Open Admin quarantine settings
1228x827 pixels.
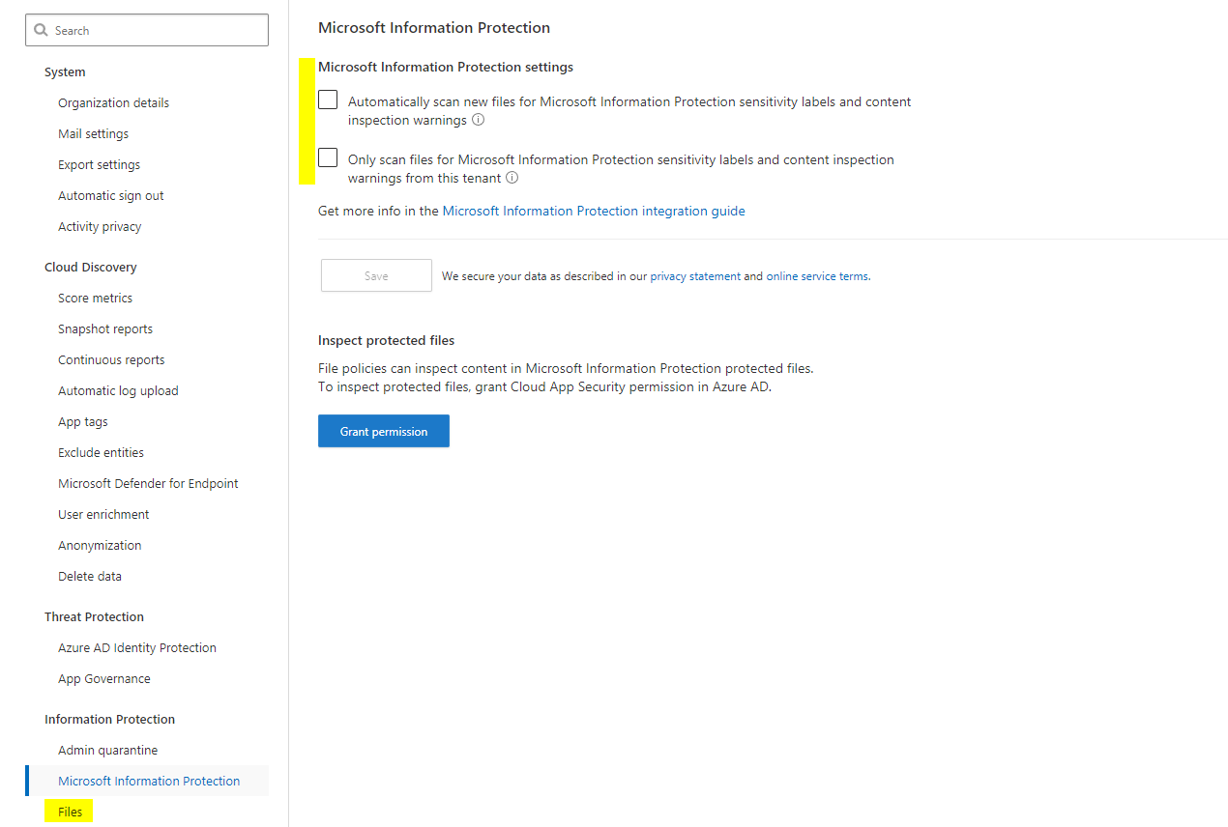point(107,751)
